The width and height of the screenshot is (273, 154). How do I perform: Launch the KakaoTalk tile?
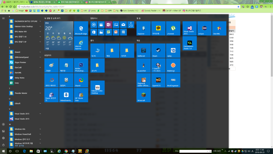[158, 28]
